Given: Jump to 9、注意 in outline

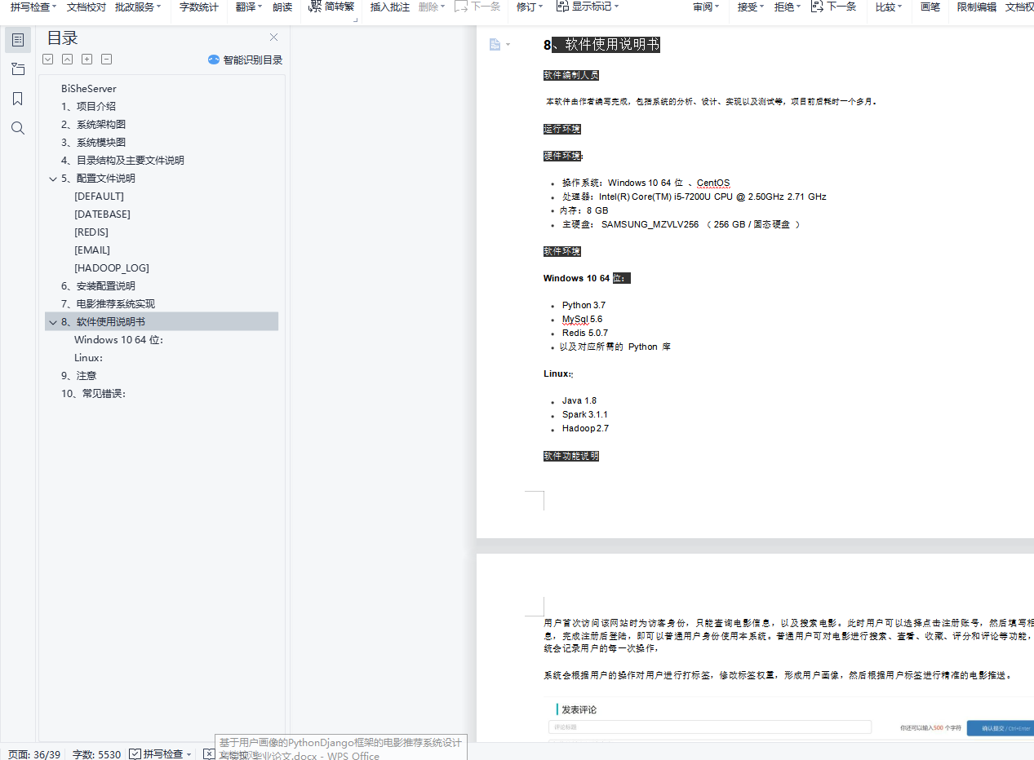Looking at the screenshot, I should [x=78, y=375].
